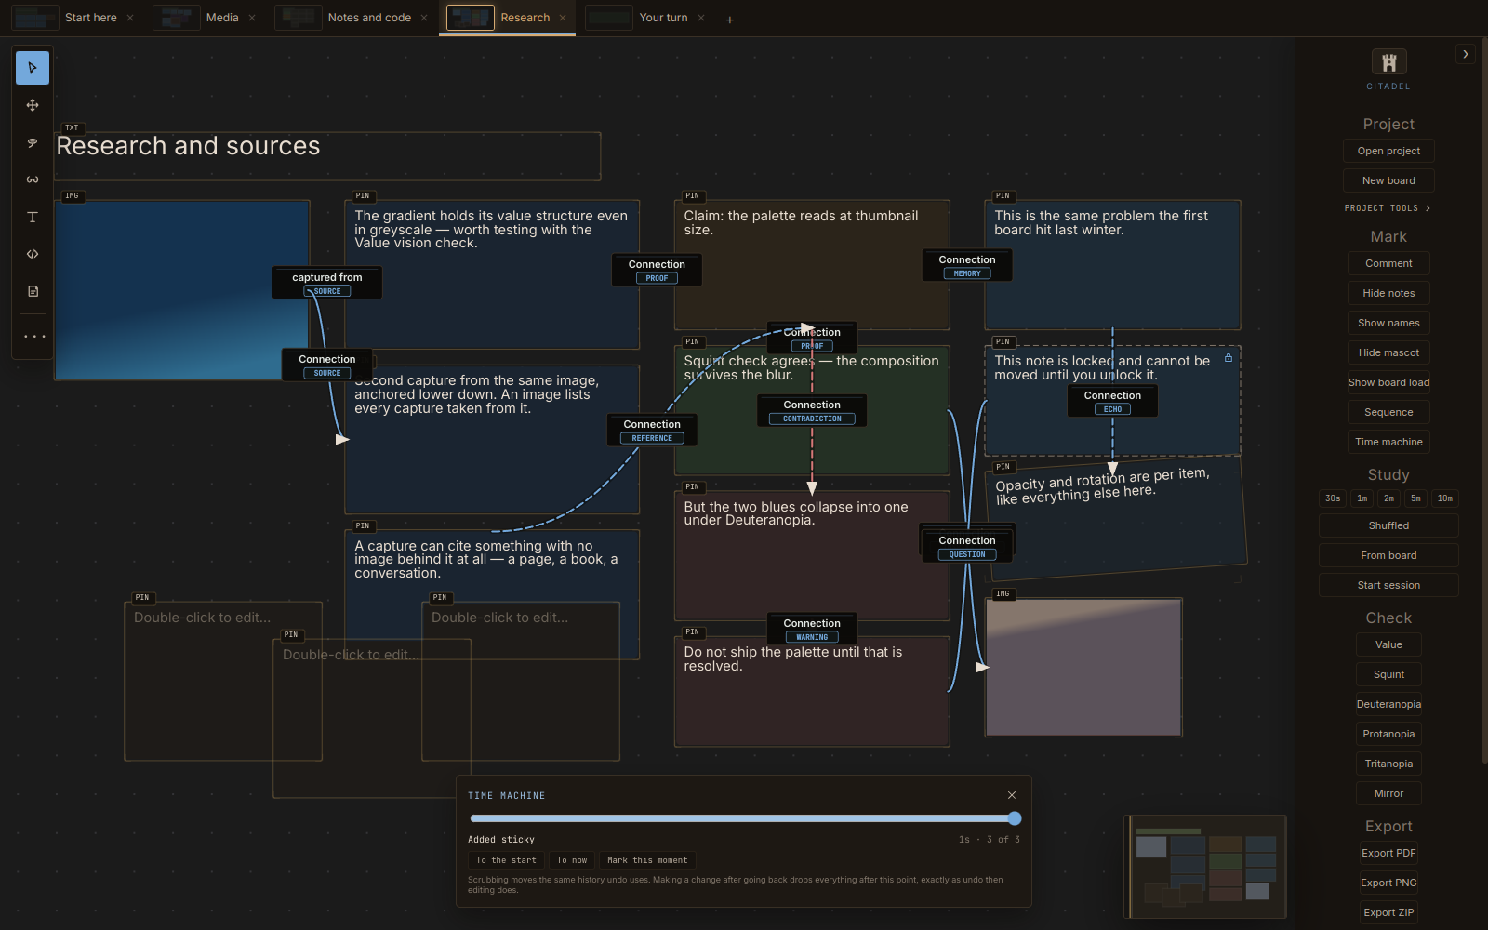The width and height of the screenshot is (1488, 930).
Task: Select the pointer selection tool
Action: [33, 68]
